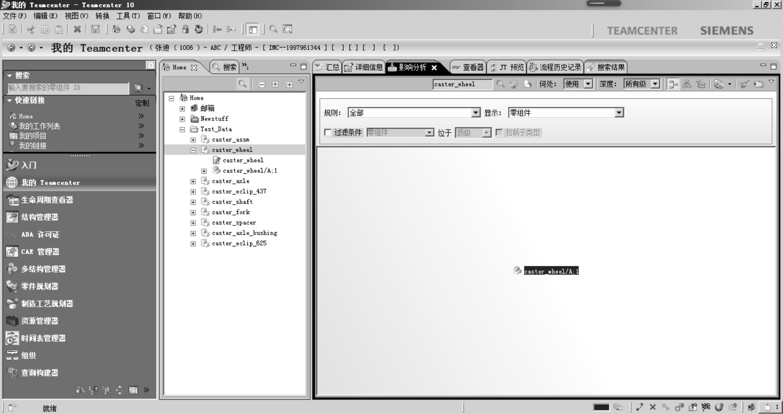Click the magnifier search toolbar icon
783x414 pixels.
point(274,29)
